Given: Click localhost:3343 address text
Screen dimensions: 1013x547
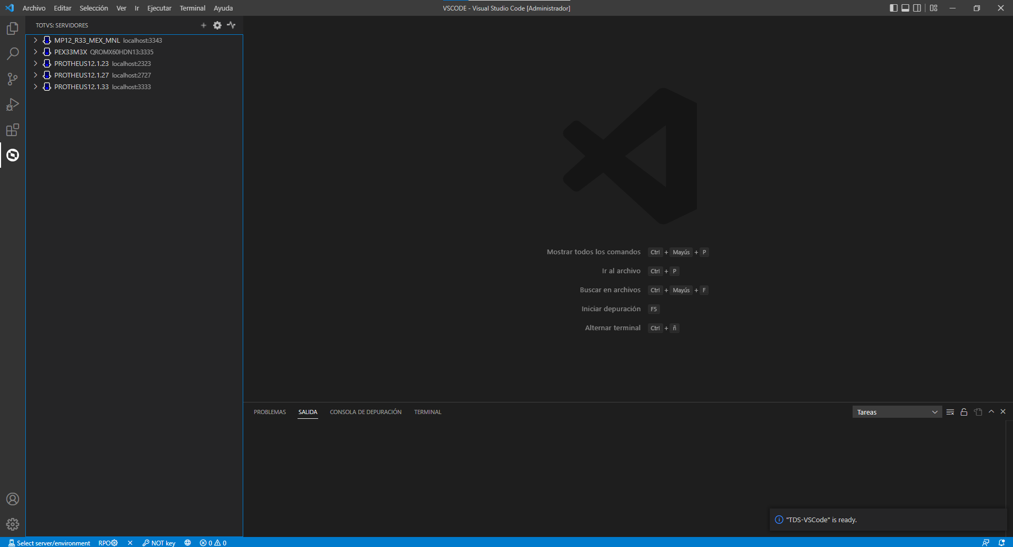Looking at the screenshot, I should pos(142,41).
